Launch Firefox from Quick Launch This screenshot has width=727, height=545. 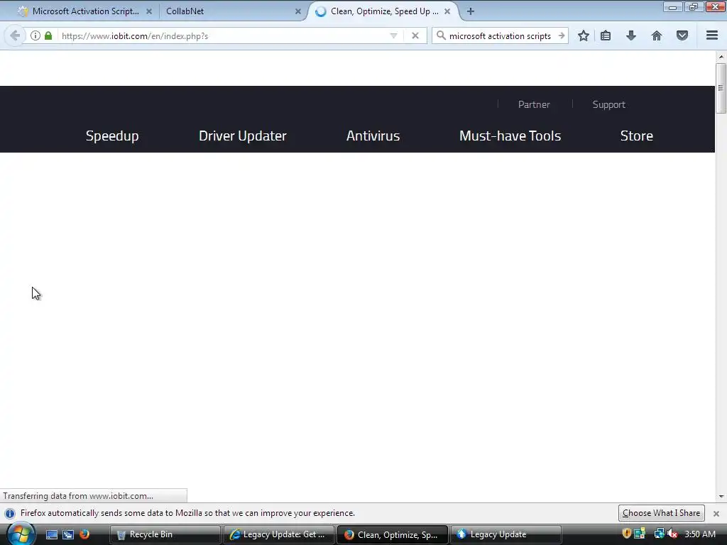[x=84, y=534]
